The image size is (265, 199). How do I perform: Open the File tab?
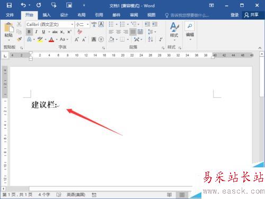[10, 15]
